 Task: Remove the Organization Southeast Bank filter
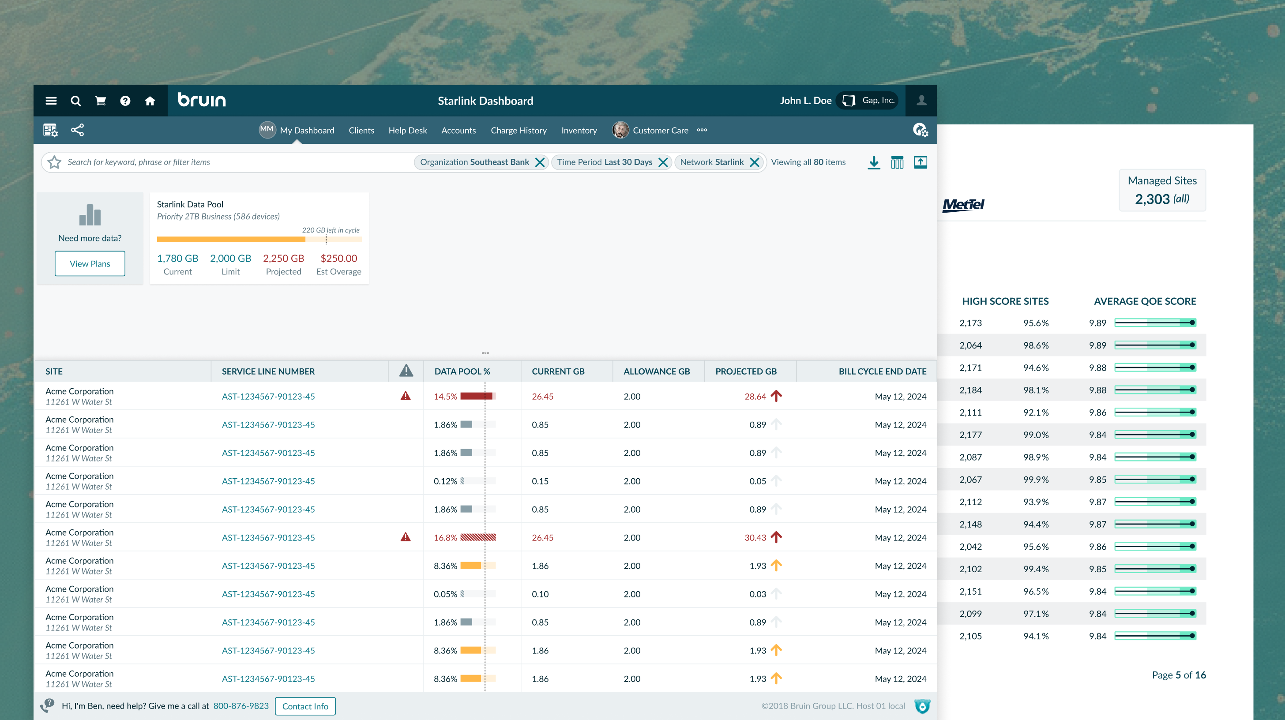(x=540, y=162)
